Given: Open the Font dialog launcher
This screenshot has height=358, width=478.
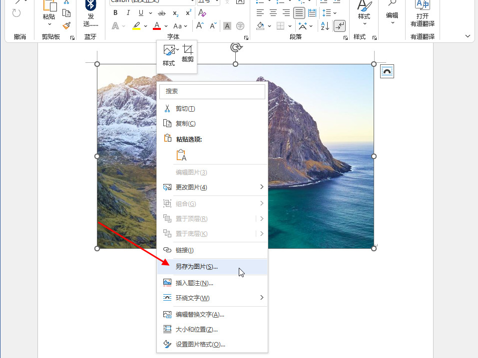Looking at the screenshot, I should point(246,38).
